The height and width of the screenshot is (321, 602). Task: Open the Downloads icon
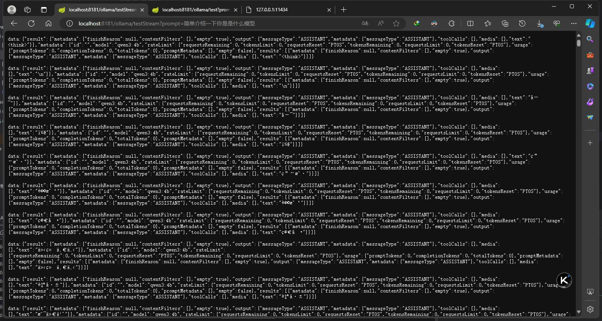pos(540,24)
